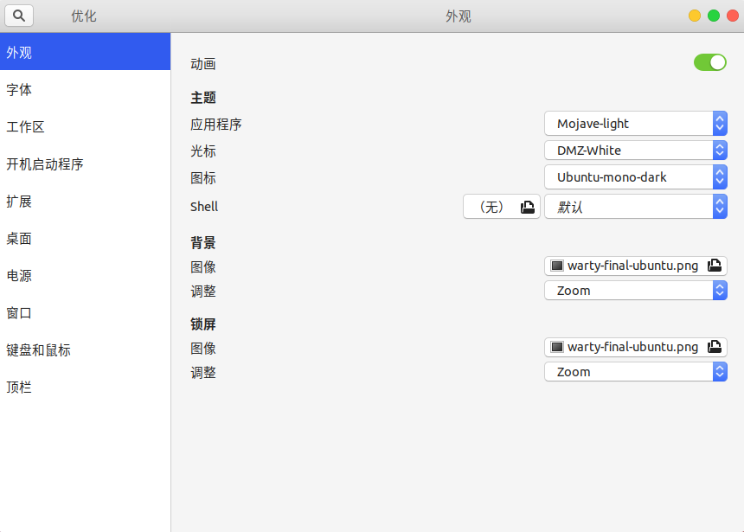Toggle the 动画 animation switch
Image resolution: width=744 pixels, height=532 pixels.
(x=709, y=62)
